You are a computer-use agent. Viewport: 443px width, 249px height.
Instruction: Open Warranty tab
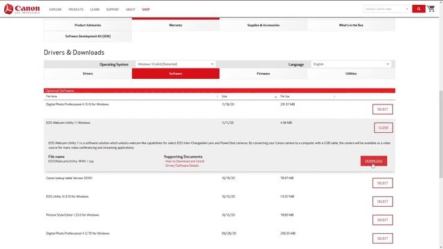tap(175, 25)
